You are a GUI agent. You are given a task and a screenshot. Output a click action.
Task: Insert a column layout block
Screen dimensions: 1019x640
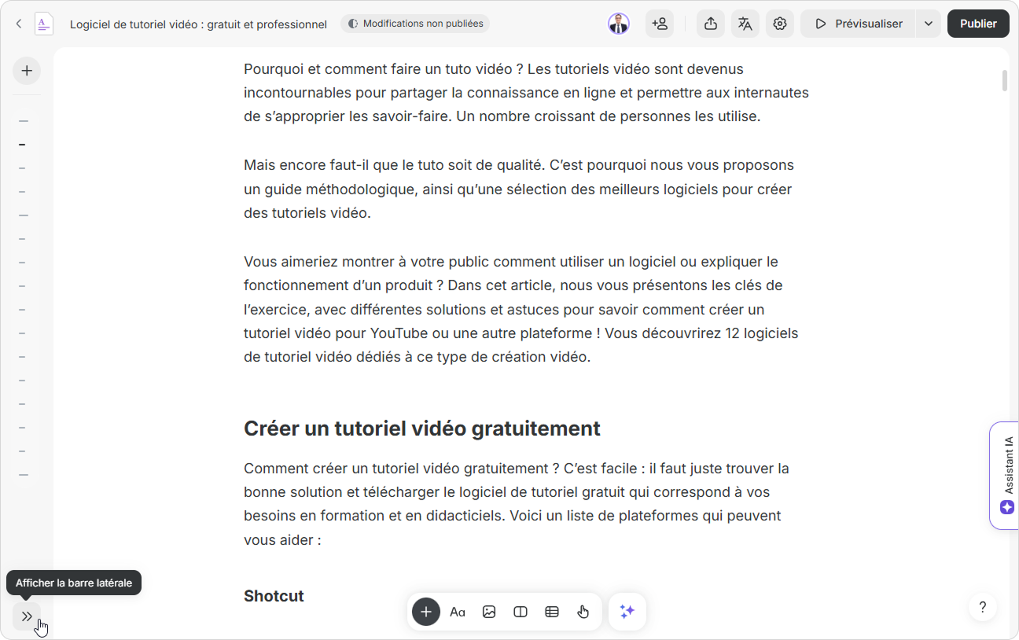(x=521, y=612)
